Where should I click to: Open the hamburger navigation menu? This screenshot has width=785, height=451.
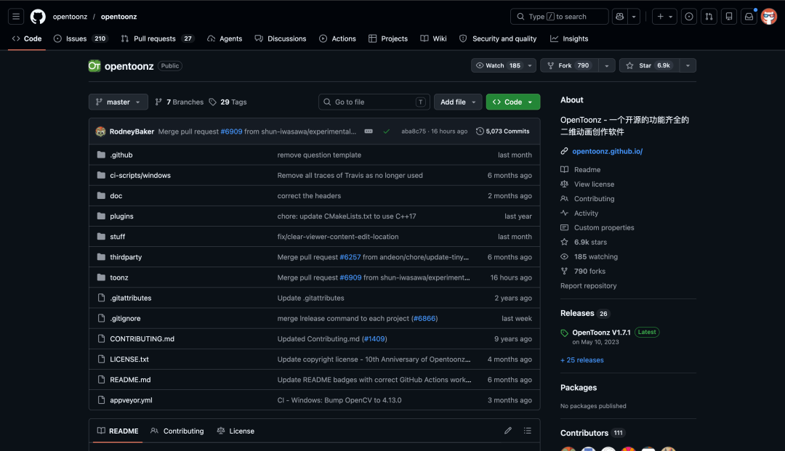point(16,17)
